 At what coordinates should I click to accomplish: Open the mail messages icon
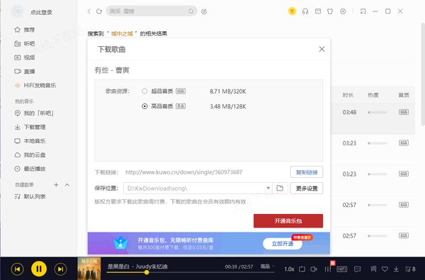[x=318, y=11]
